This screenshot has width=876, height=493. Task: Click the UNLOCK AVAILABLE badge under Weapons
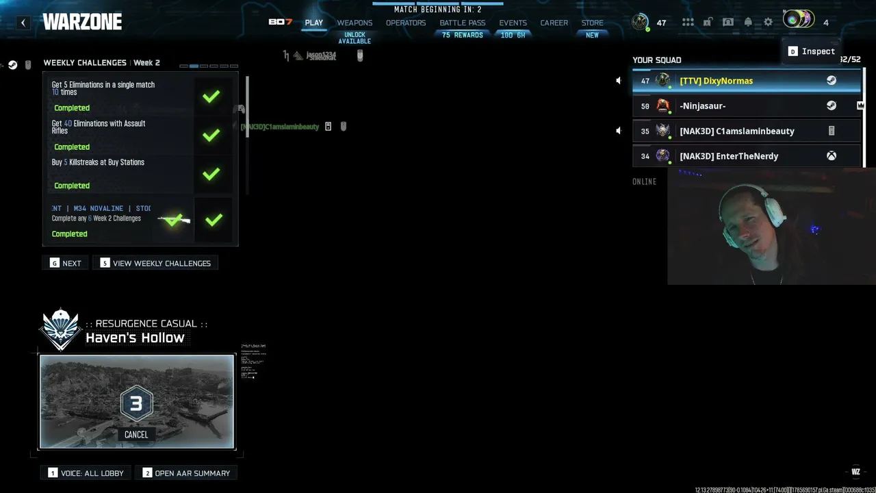(x=355, y=38)
